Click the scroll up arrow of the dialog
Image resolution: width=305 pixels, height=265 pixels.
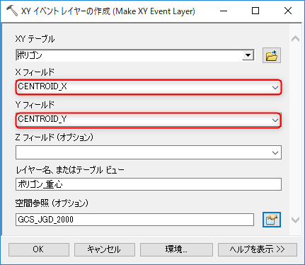point(295,39)
